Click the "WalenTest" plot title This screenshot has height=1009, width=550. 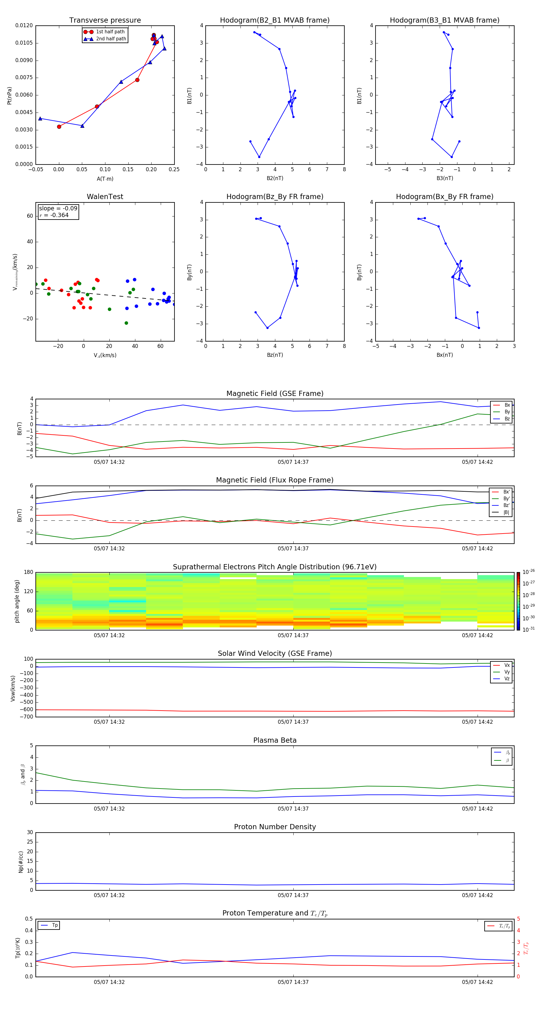(105, 197)
